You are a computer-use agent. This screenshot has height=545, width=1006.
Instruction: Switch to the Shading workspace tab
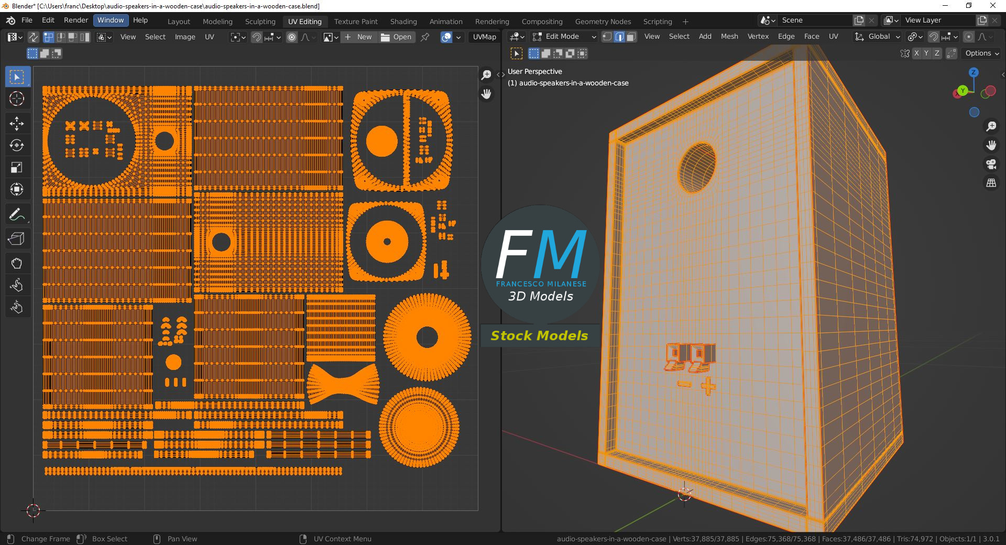click(x=403, y=21)
